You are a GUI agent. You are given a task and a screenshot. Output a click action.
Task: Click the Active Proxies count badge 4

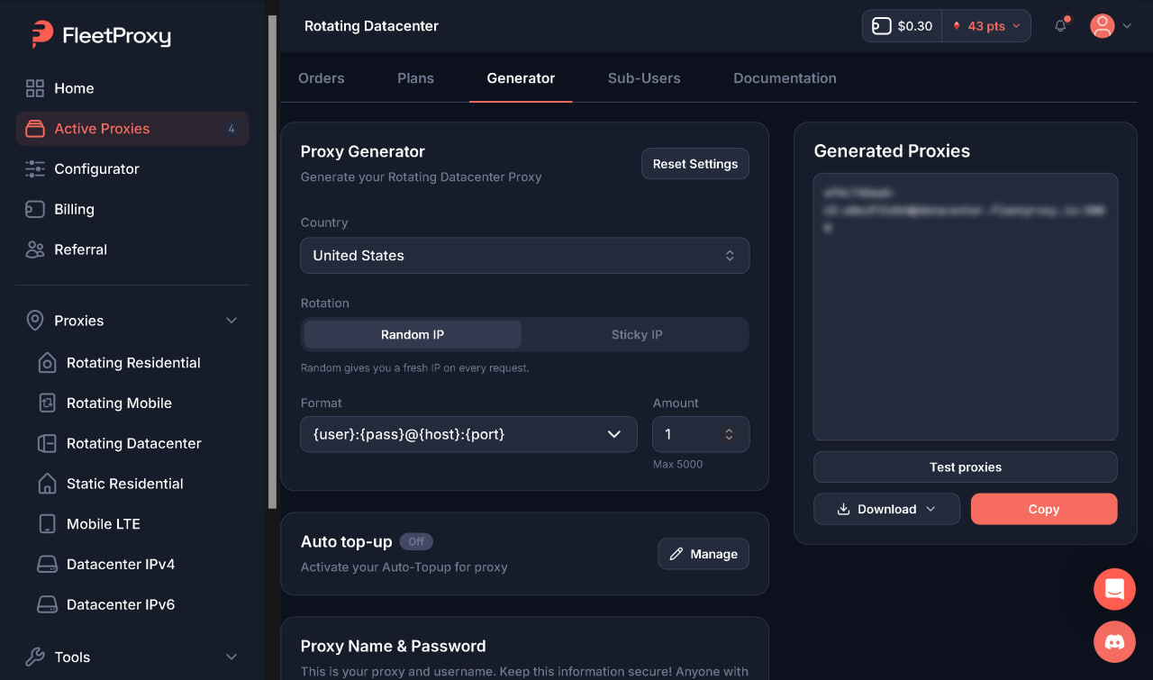pyautogui.click(x=232, y=129)
